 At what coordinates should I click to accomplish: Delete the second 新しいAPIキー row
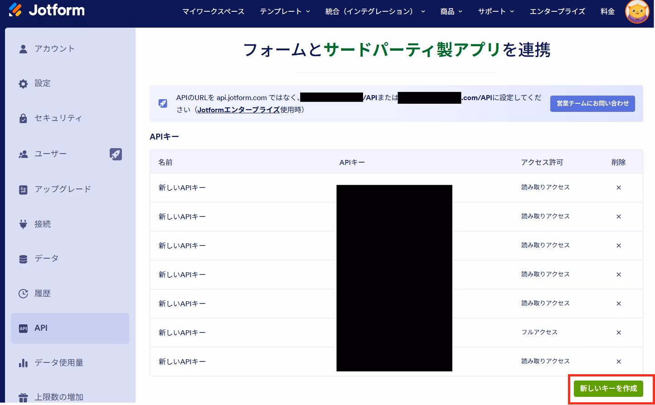pos(619,217)
